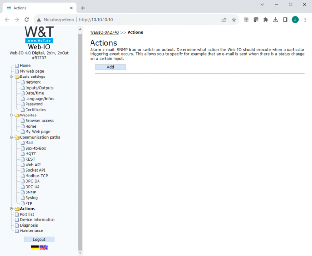Click the tab search chevron
Viewport: 312px width, 256px height.
click(262, 5)
